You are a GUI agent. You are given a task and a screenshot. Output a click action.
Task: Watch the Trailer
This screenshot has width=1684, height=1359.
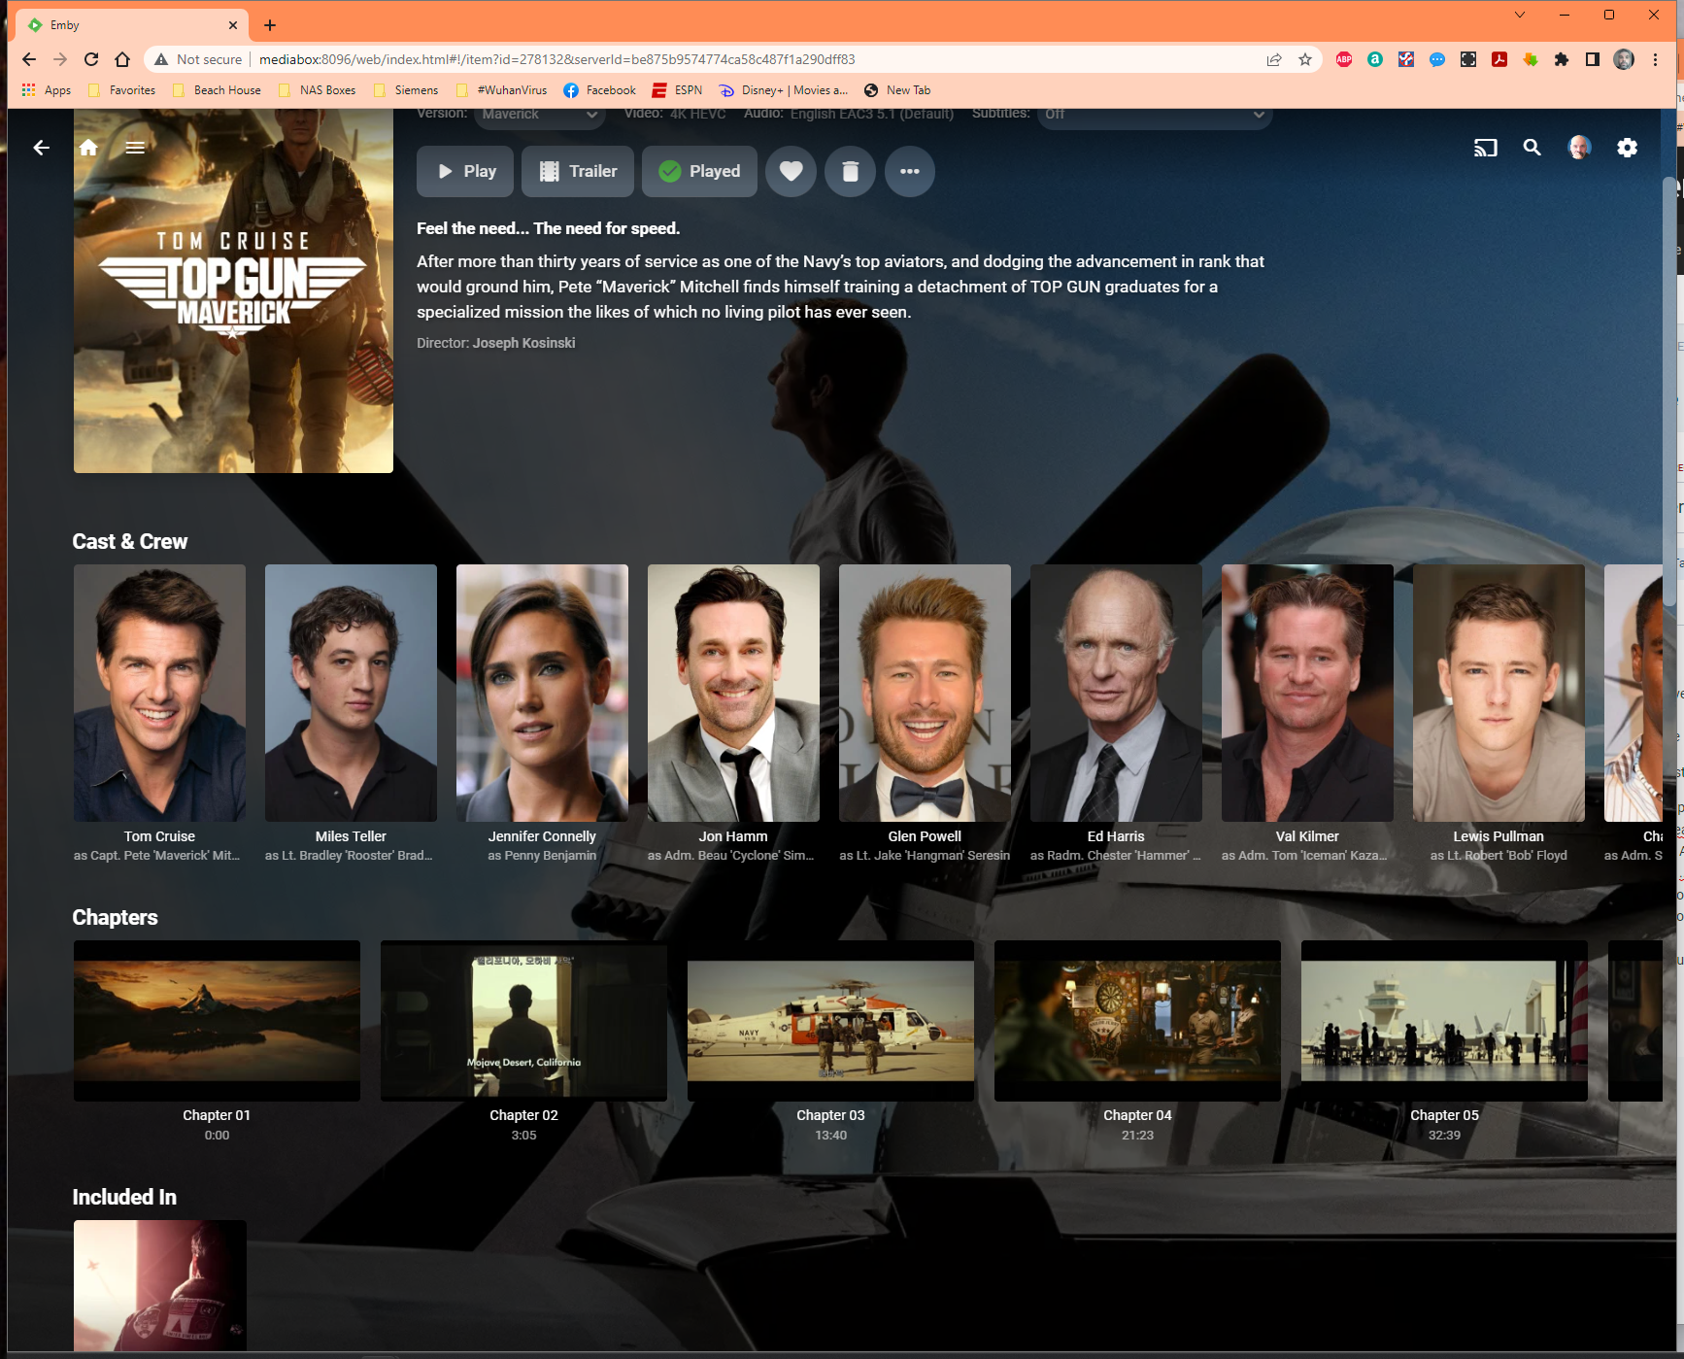[x=578, y=172]
